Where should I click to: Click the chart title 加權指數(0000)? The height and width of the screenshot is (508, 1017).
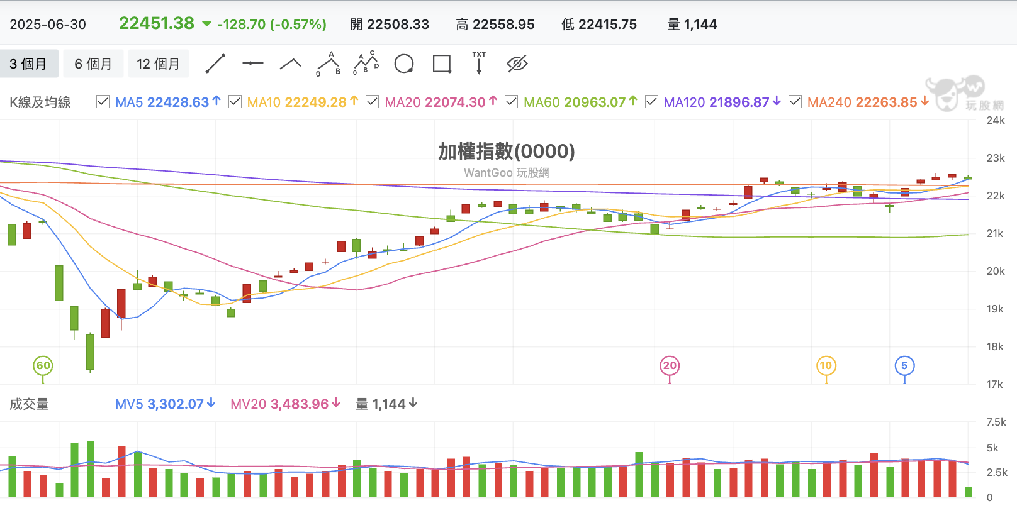(507, 152)
